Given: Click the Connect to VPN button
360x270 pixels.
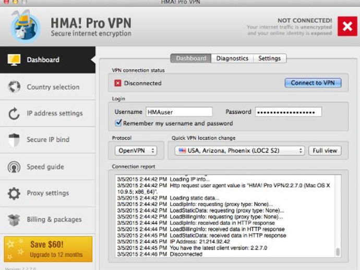Looking at the screenshot, I should coord(313,83).
